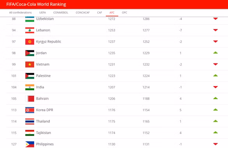228x148 pixels.
Task: Open the All confederations tab
Action: click(x=20, y=13)
